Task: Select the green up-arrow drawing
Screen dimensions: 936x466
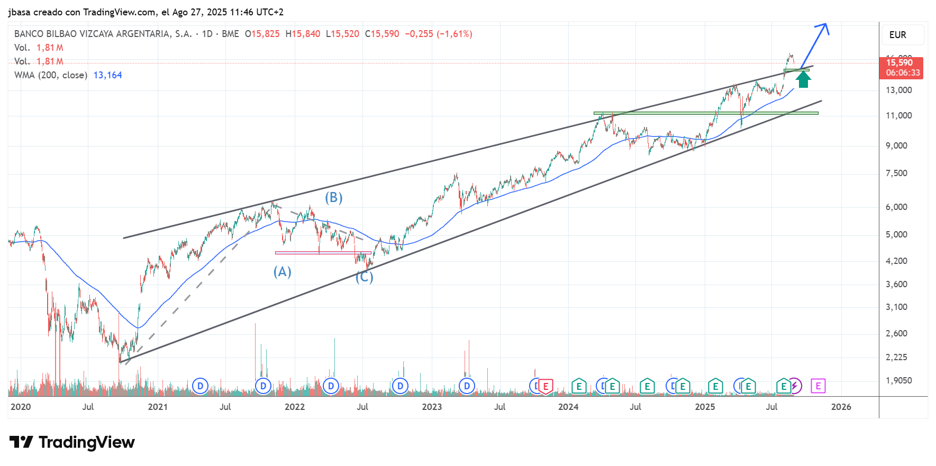Action: [x=803, y=79]
